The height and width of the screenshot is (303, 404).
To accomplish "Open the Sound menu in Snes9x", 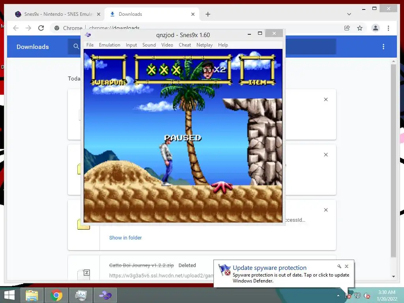I will pos(149,45).
